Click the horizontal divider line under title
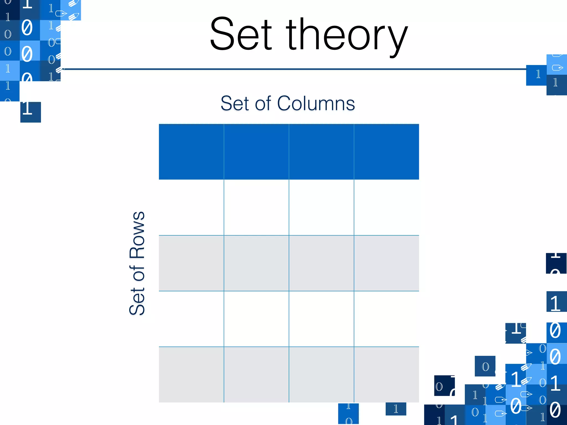Viewport: 567px width, 425px height. pos(293,69)
